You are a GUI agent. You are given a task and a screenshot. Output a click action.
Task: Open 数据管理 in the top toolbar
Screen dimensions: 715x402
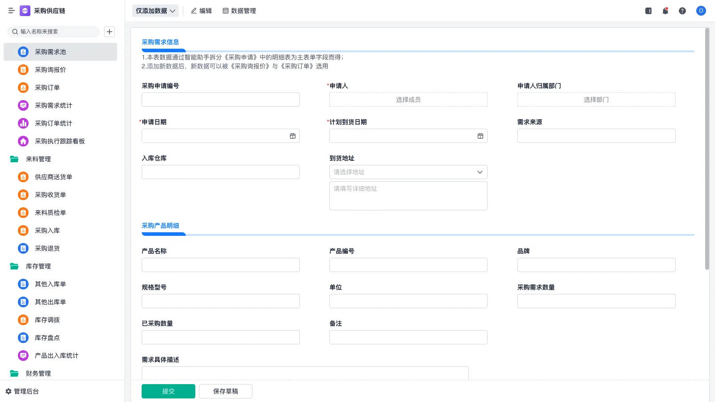click(x=239, y=11)
